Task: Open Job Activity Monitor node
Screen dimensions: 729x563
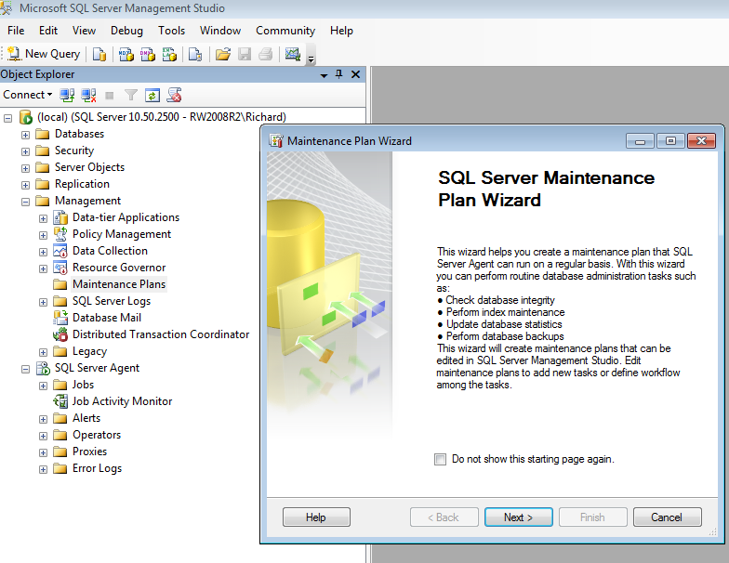Action: click(x=122, y=401)
